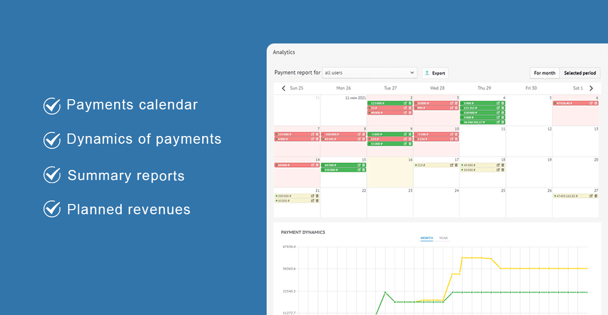
Task: Advance calendar with the right arrow
Action: coord(591,88)
